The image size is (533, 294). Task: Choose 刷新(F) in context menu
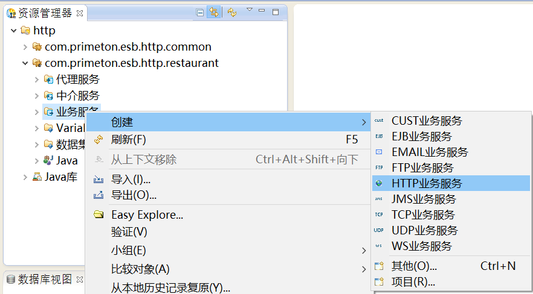(128, 140)
